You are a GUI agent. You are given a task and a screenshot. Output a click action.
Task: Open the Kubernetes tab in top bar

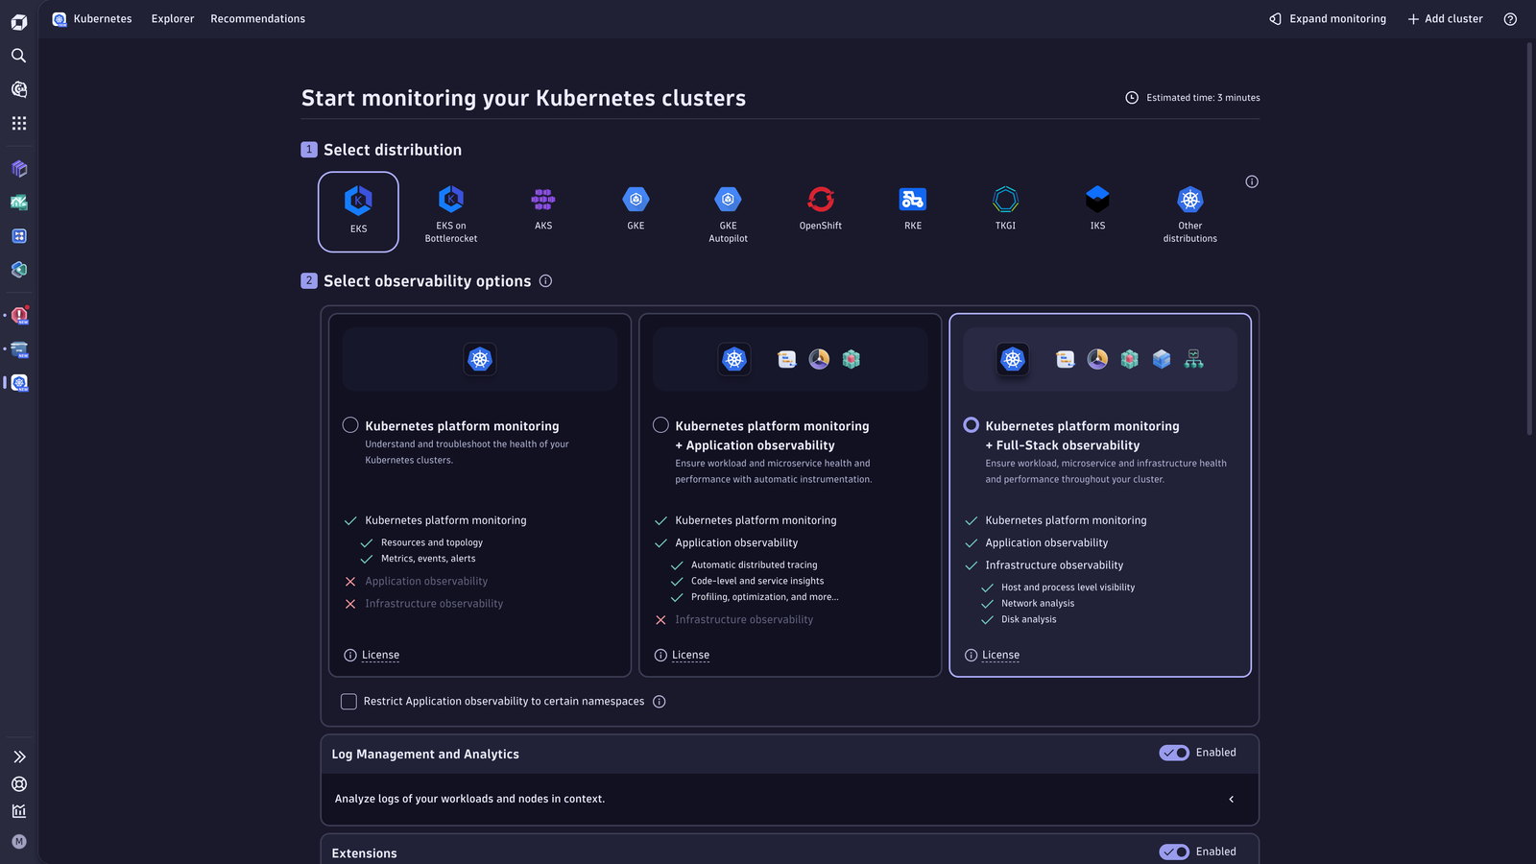coord(93,19)
